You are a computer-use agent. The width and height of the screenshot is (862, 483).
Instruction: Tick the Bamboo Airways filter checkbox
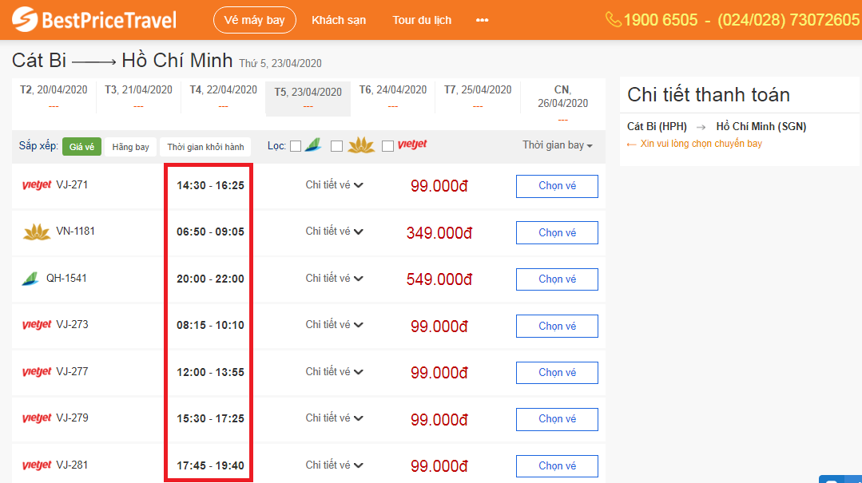click(x=296, y=146)
